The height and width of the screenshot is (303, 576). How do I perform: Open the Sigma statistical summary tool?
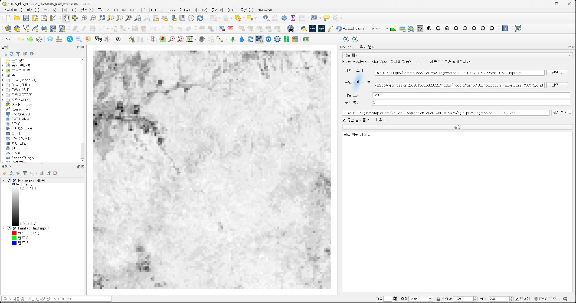[293, 18]
